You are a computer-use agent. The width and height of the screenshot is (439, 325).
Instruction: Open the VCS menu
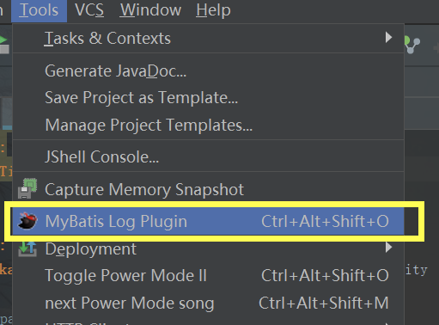coord(89,10)
